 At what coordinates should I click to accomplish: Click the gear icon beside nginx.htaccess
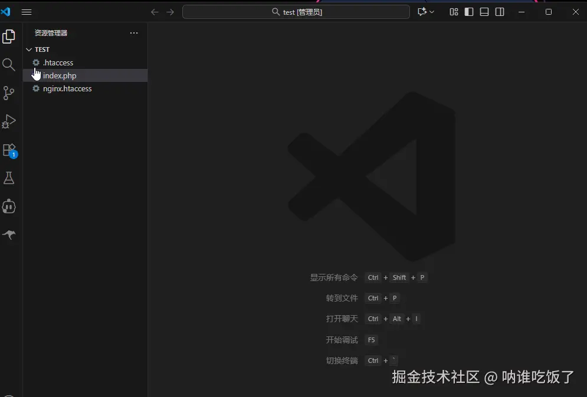pos(36,88)
